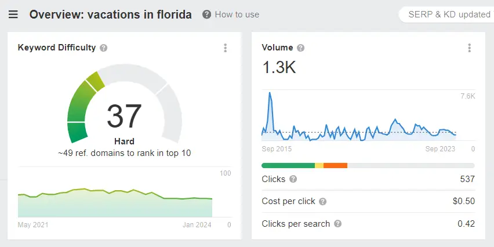Image resolution: width=494 pixels, height=247 pixels.
Task: Click the ref. domains to rank text
Action: click(x=124, y=153)
